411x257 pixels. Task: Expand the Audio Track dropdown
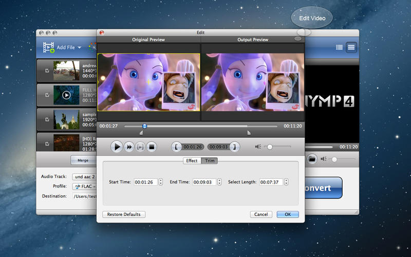tap(84, 176)
